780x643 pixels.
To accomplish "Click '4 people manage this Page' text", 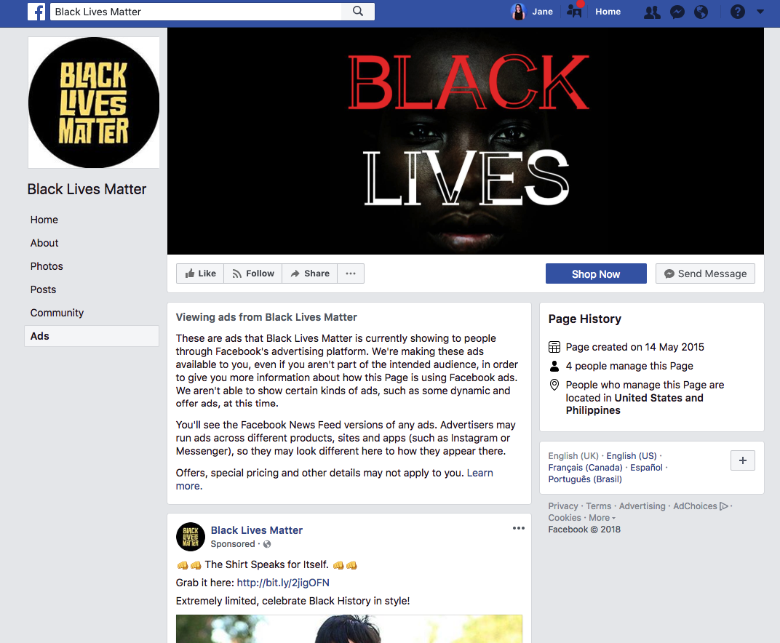I will click(x=629, y=366).
